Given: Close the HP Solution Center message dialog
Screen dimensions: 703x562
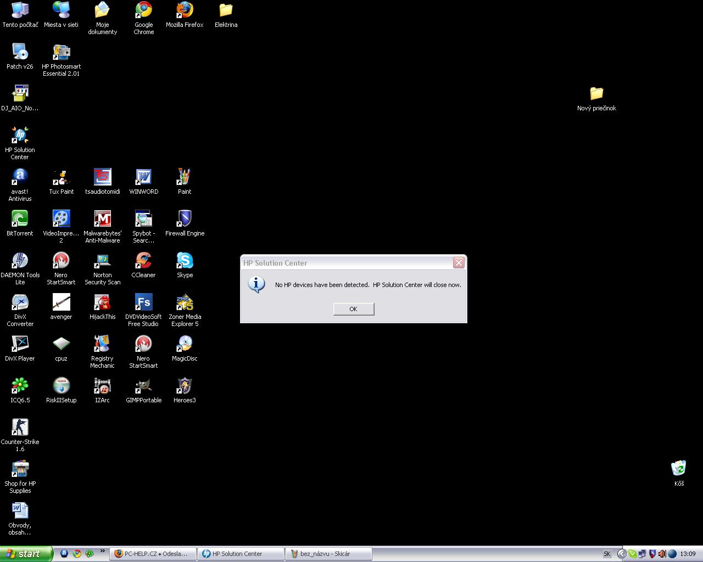Looking at the screenshot, I should tap(459, 263).
